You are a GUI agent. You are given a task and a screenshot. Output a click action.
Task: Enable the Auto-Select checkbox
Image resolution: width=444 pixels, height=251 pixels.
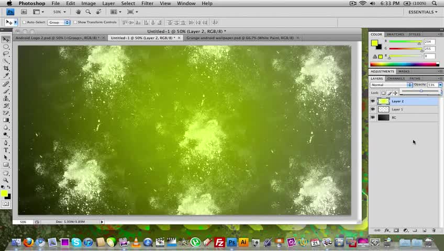[x=25, y=22]
